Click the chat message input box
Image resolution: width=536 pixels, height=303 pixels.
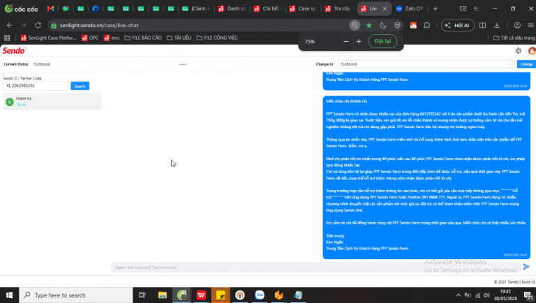(315, 267)
